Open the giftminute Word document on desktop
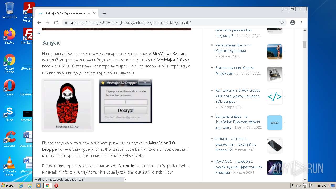This screenshot has height=189, width=336. [x=26, y=165]
